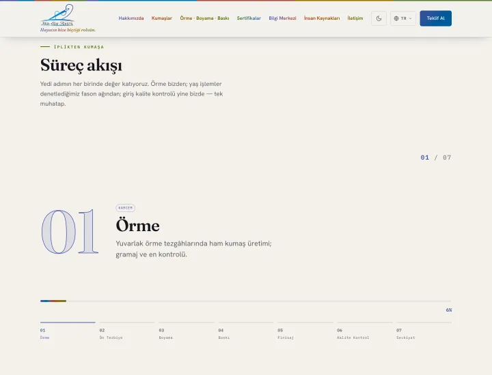Select step 03 Boyama in the timeline
Viewport: 492px width, 375px height.
pos(187,331)
